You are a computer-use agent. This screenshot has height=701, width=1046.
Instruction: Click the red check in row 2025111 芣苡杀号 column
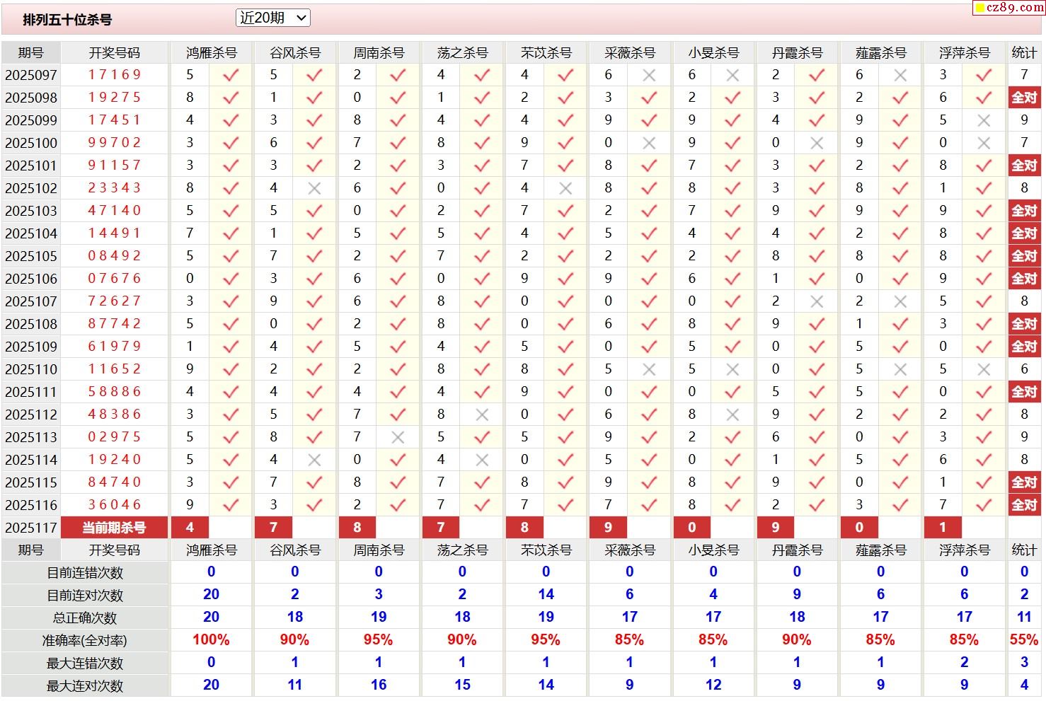(x=565, y=392)
